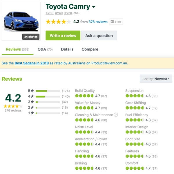This screenshot has width=174, height=174.
Task: Click the Build Quality rating dots
Action: (84, 96)
